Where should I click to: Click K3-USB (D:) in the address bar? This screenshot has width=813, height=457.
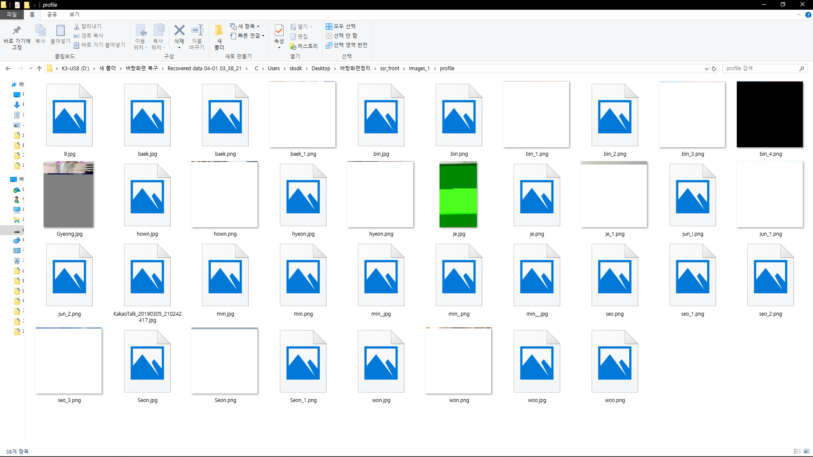[x=75, y=69]
